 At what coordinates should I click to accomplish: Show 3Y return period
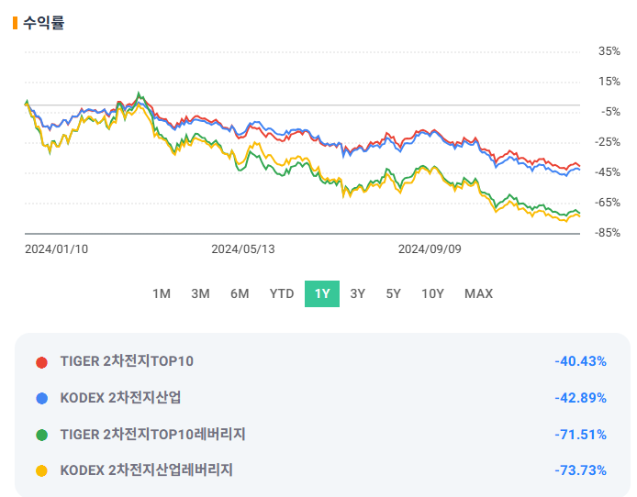pyautogui.click(x=357, y=293)
